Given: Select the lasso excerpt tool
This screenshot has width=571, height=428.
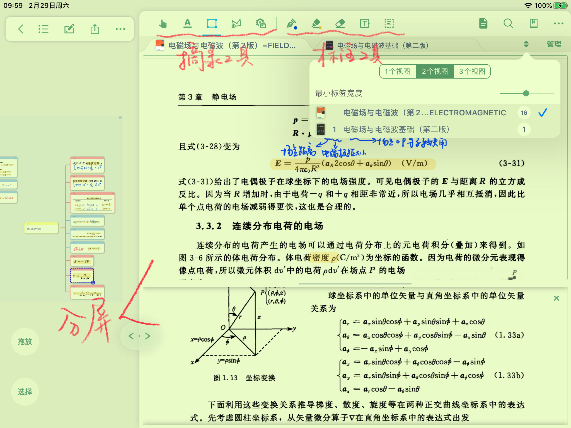Looking at the screenshot, I should click(x=236, y=24).
